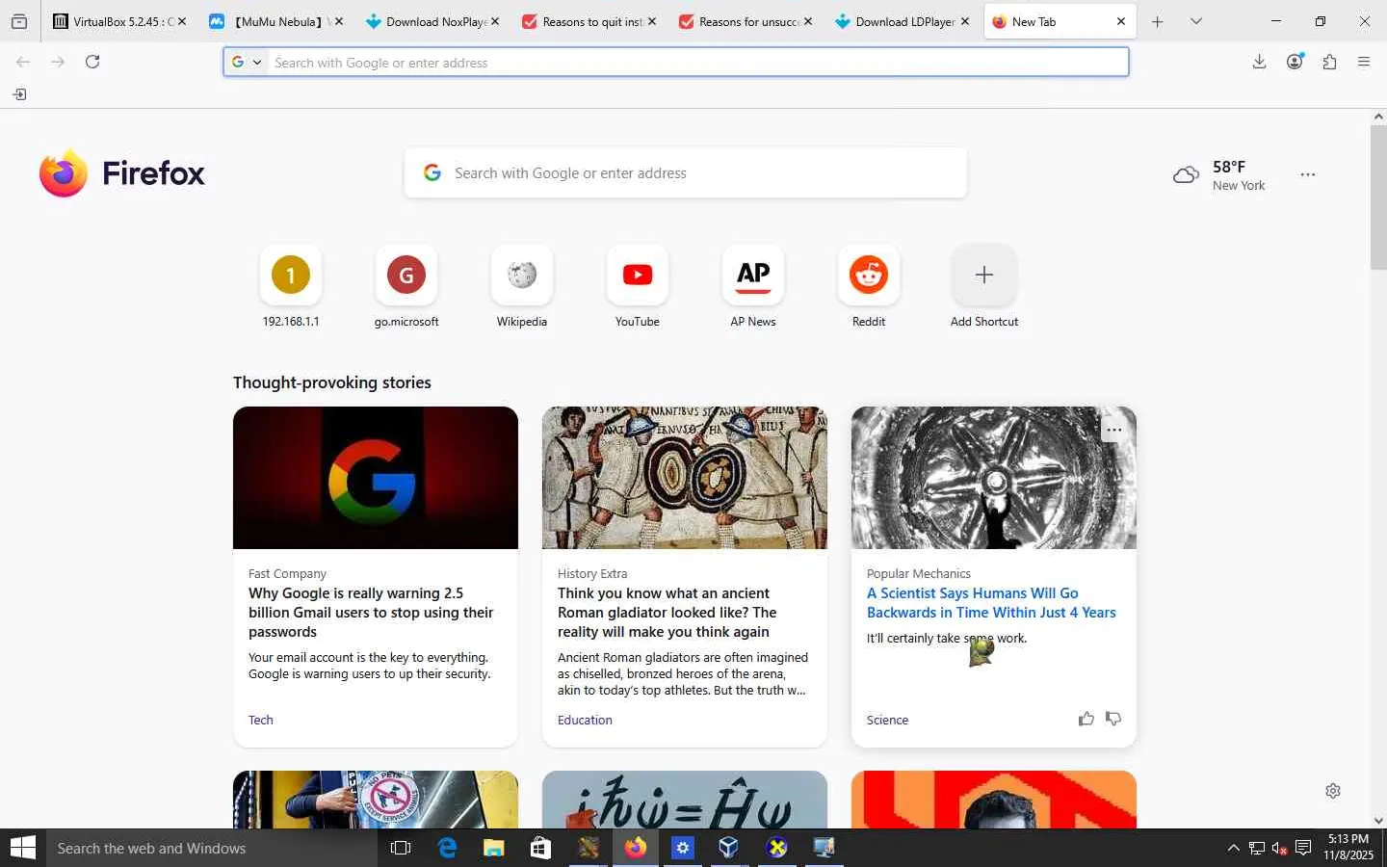The image size is (1387, 867).
Task: Open the Firefox account menu
Action: pyautogui.click(x=1295, y=62)
